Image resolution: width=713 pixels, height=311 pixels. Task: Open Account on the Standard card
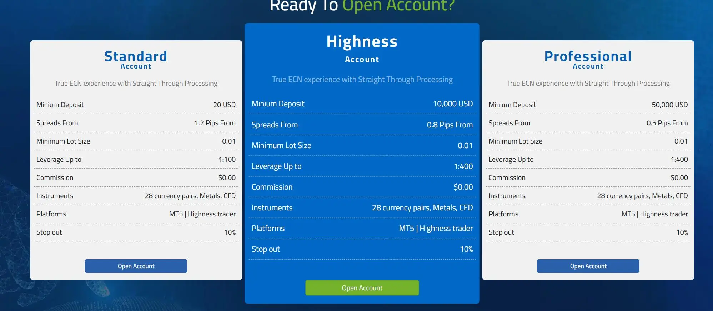tap(136, 266)
